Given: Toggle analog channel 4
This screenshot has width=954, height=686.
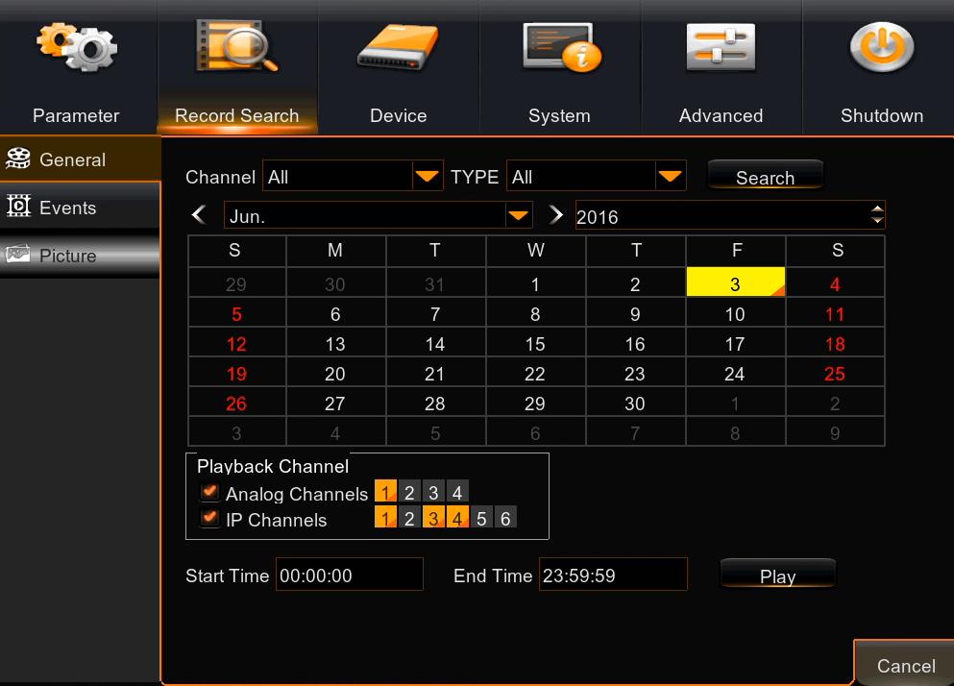Looking at the screenshot, I should (457, 491).
